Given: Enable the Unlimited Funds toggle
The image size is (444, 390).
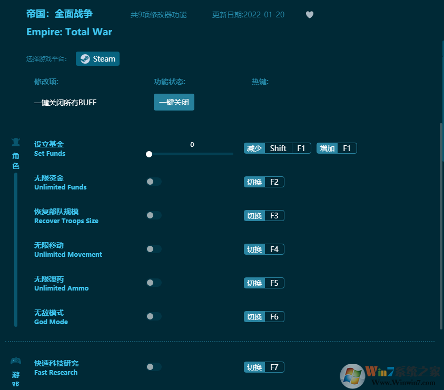Looking at the screenshot, I should [x=153, y=182].
